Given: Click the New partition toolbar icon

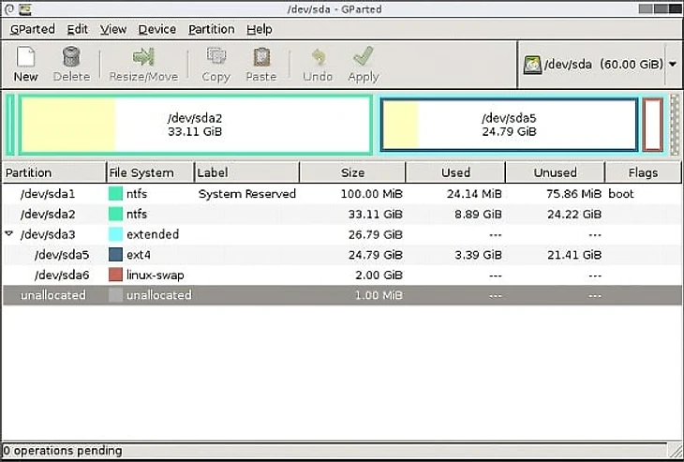Looking at the screenshot, I should point(25,58).
